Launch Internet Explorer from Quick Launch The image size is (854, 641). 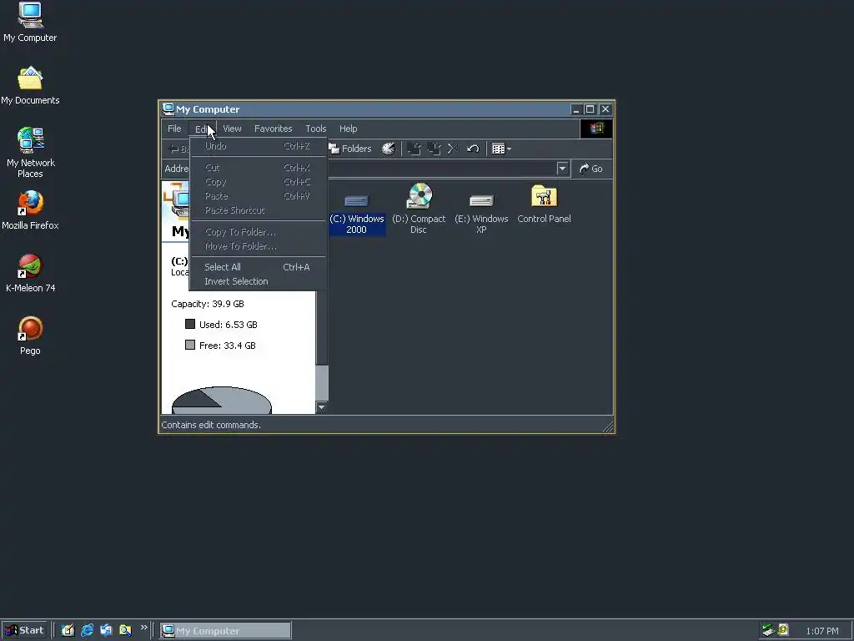tap(87, 630)
